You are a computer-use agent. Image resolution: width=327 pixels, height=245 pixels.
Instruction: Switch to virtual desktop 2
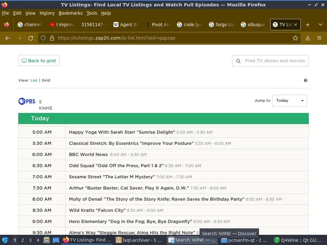(23, 240)
